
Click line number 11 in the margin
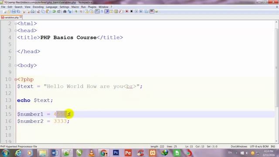coord(8,86)
